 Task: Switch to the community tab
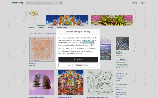coord(62,28)
